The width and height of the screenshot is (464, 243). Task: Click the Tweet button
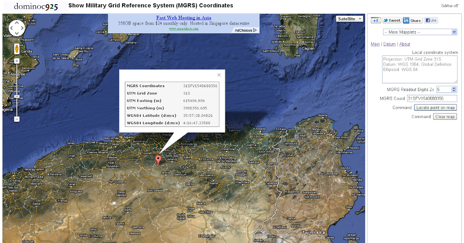pos(392,20)
